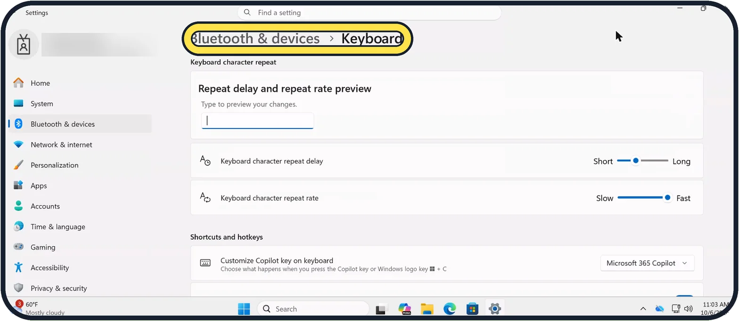Click the OneDrive cloud tray icon
The height and width of the screenshot is (321, 739).
click(660, 309)
